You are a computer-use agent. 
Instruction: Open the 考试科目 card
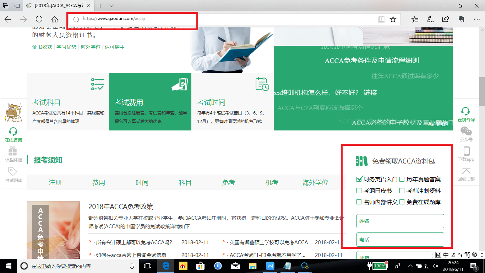coord(68,102)
